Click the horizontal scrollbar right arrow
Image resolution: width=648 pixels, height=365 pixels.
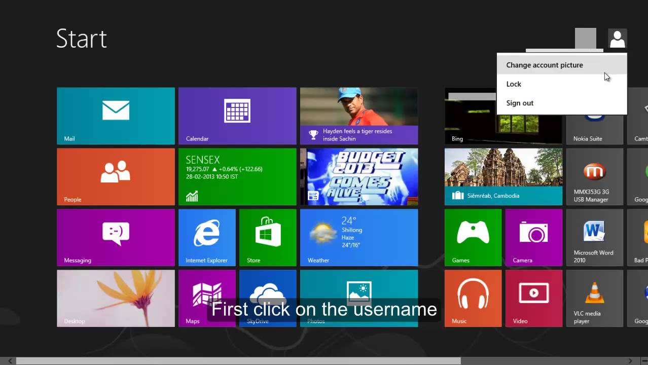(631, 361)
